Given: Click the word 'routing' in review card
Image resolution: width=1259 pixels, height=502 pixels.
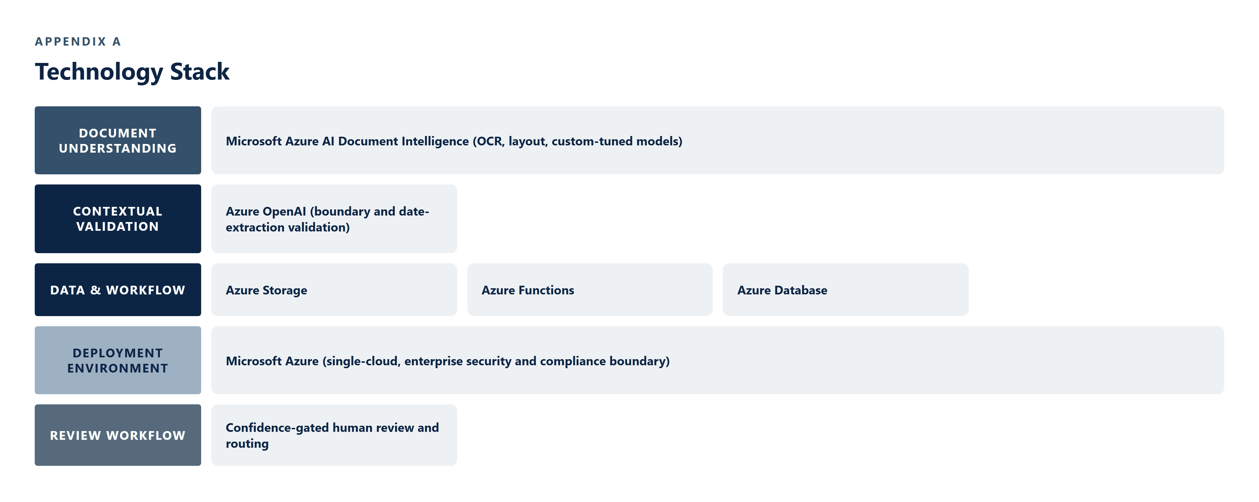Looking at the screenshot, I should [247, 444].
